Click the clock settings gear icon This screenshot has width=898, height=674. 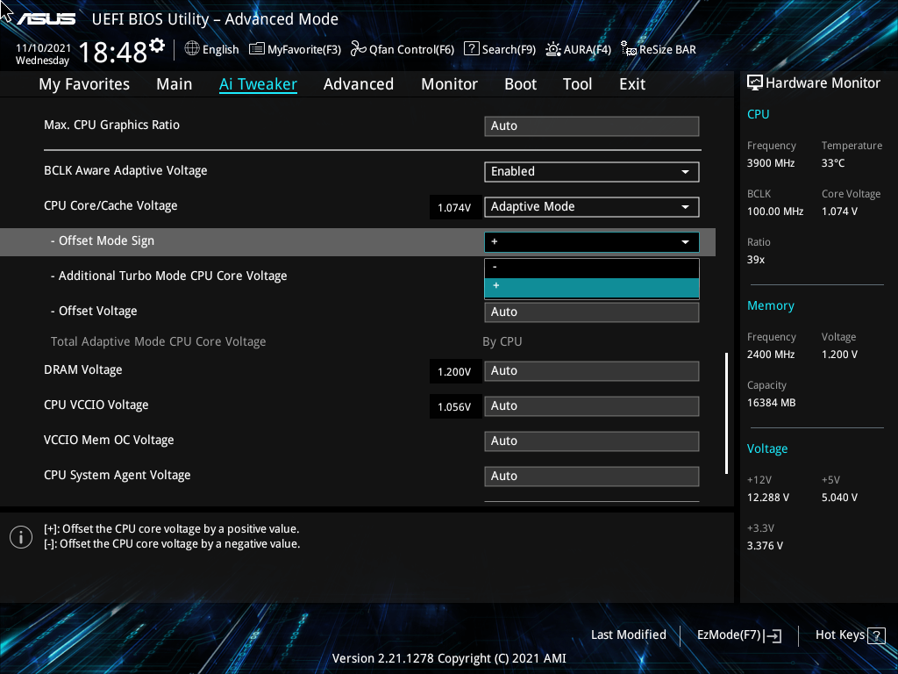[x=157, y=45]
